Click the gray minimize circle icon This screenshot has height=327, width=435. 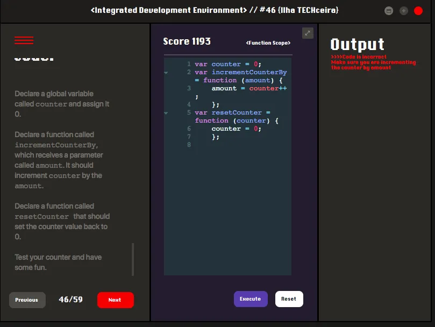388,11
